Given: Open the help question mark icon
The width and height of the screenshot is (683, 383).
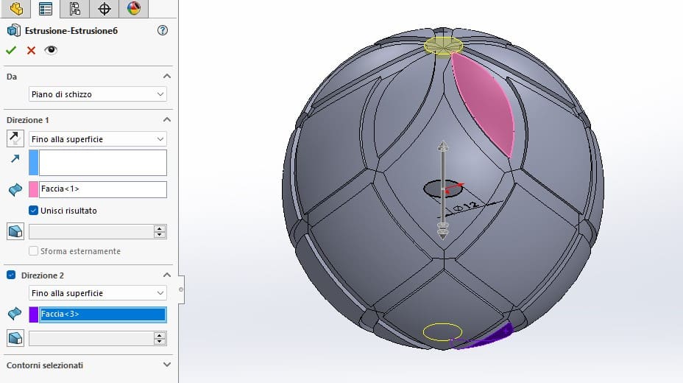Looking at the screenshot, I should 163,30.
